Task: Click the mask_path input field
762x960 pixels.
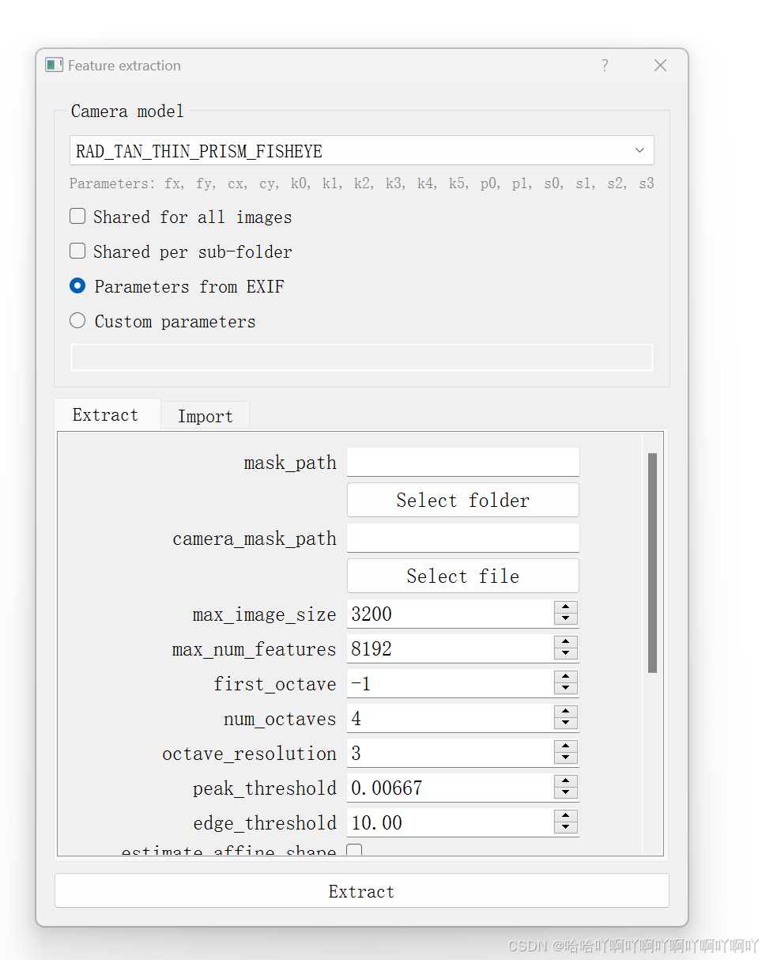Action: 462,462
